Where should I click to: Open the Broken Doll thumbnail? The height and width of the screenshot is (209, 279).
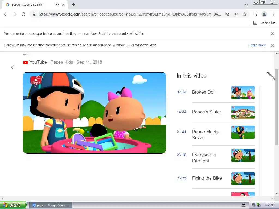243,93
